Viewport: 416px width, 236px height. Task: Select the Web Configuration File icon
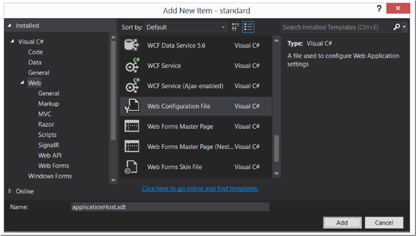coord(132,106)
